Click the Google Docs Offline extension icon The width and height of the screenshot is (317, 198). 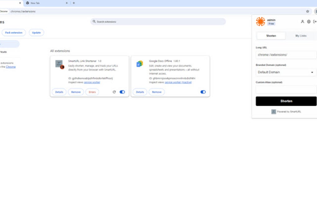(140, 64)
